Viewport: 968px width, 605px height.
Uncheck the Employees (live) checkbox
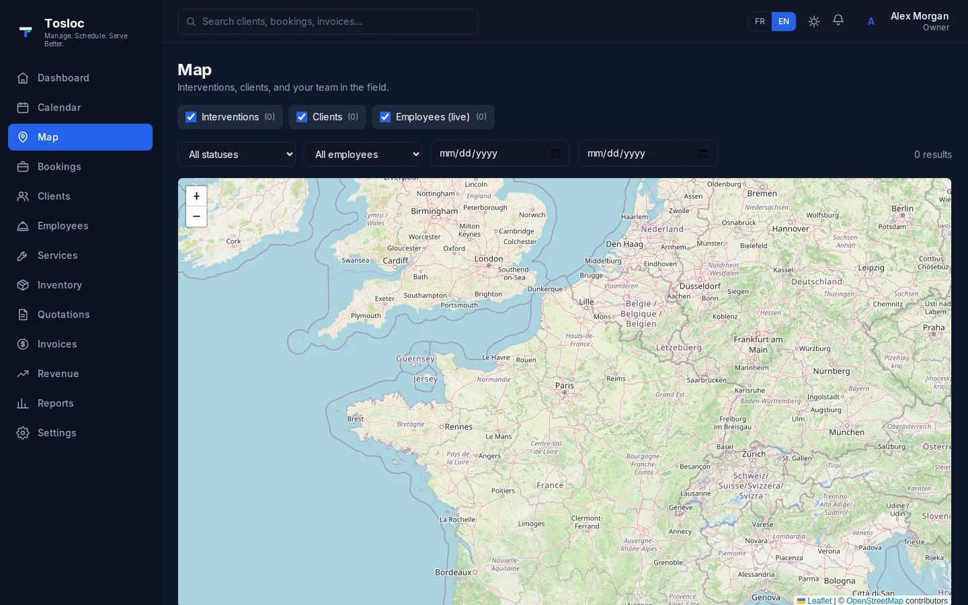[385, 117]
